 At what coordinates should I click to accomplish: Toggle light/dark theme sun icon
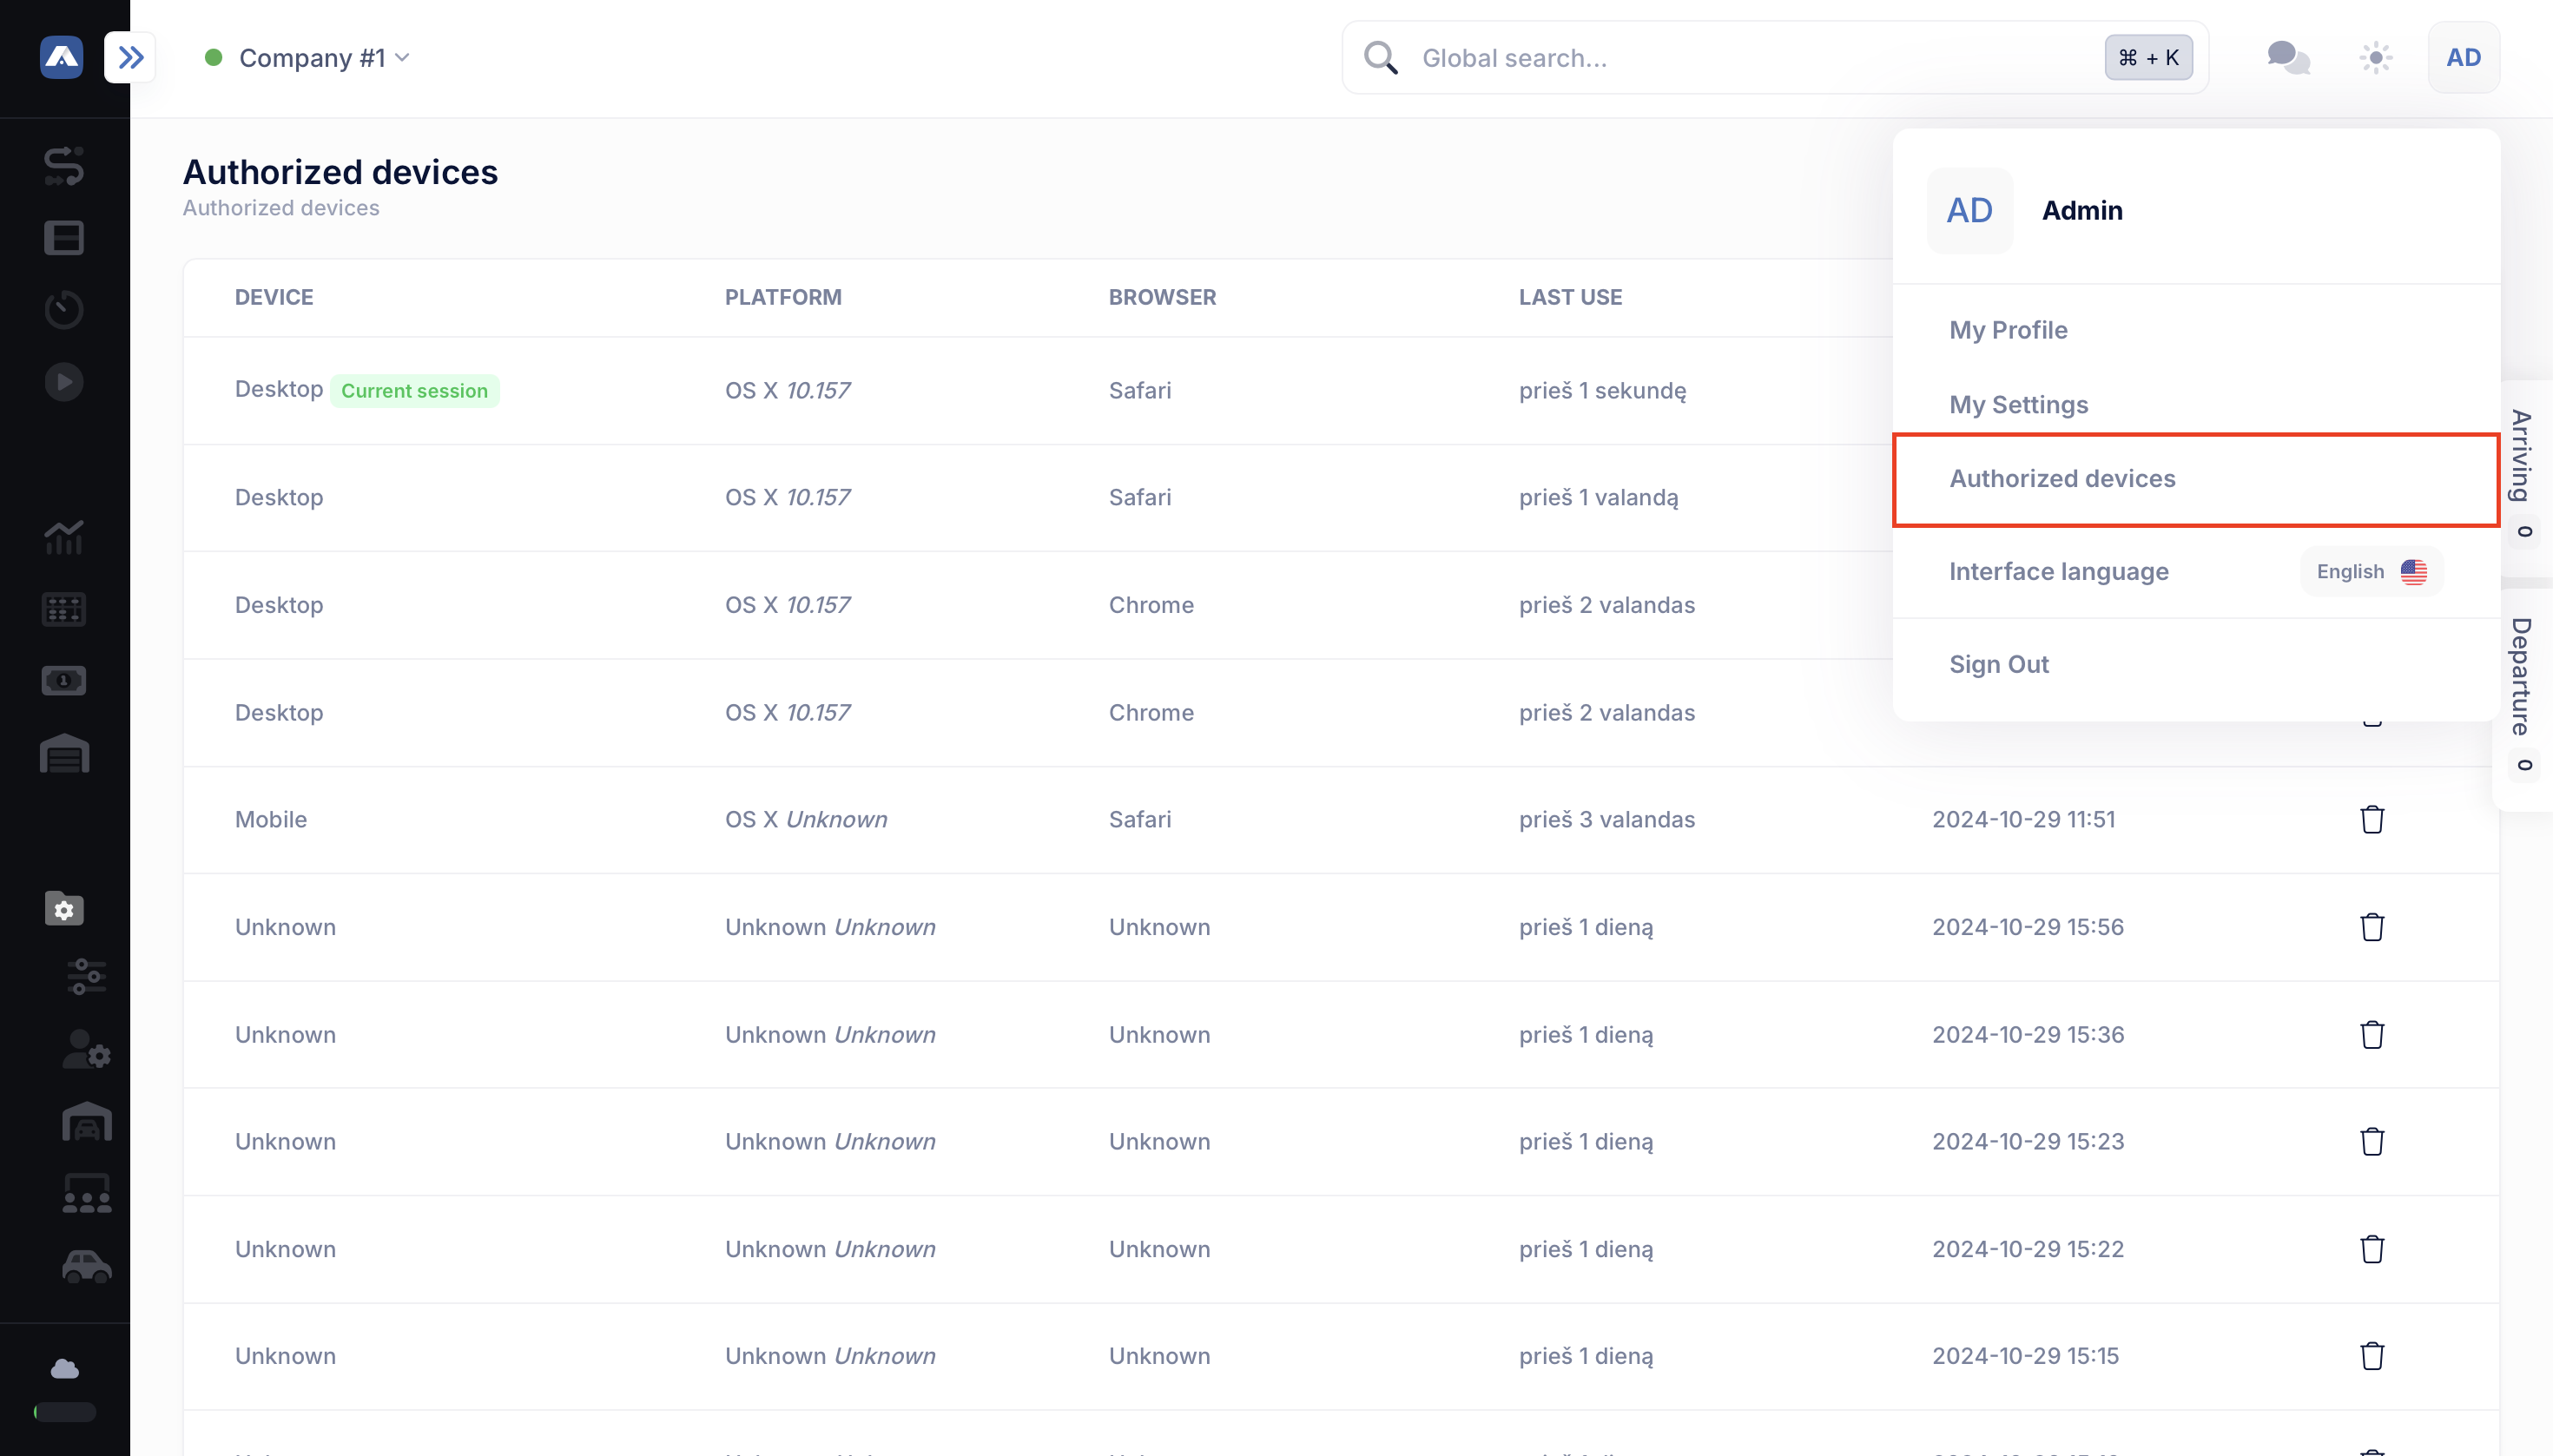[2376, 57]
